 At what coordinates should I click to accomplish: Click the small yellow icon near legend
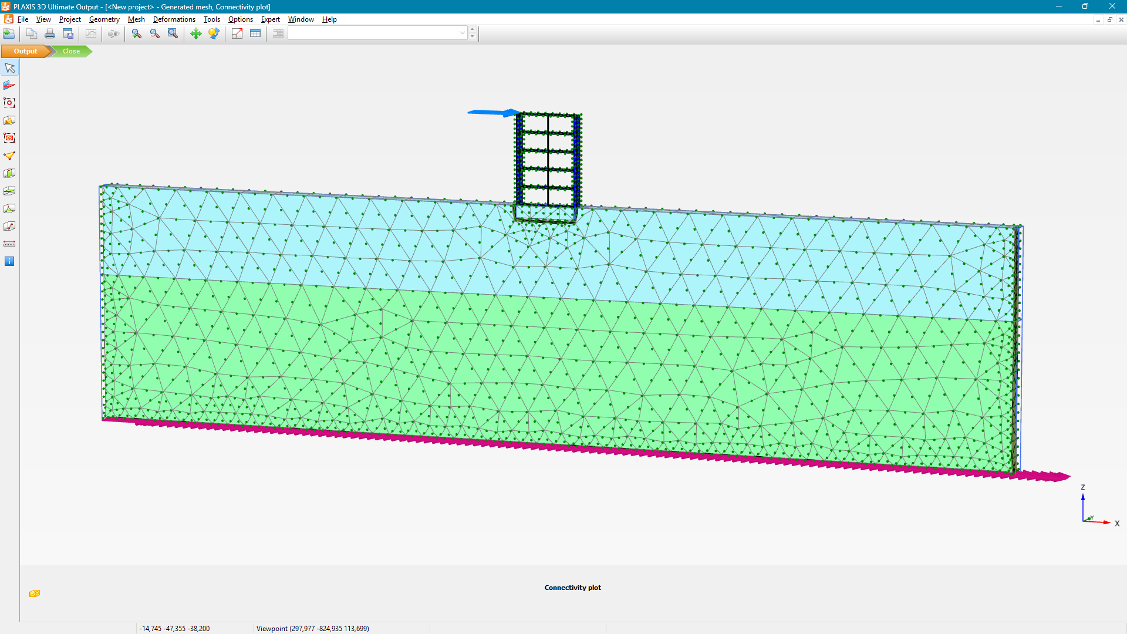[x=35, y=593]
